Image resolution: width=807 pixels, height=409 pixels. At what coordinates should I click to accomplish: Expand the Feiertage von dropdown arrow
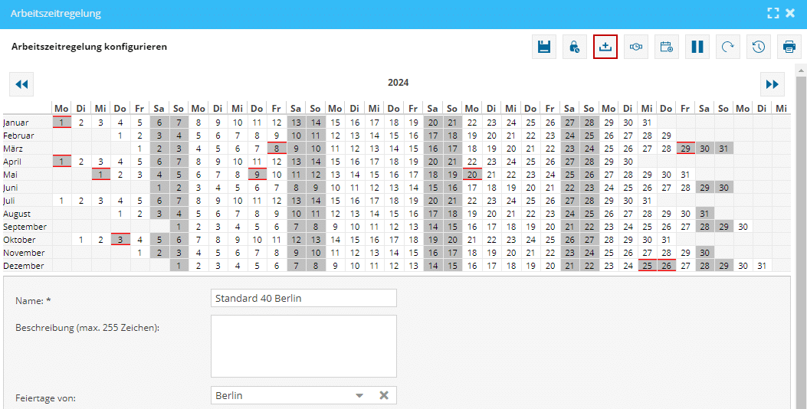point(359,396)
